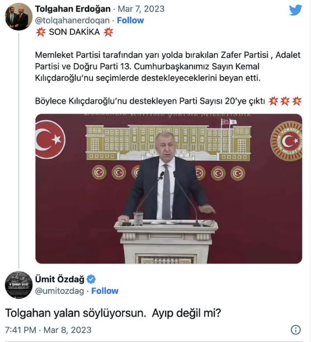Open the embedded podium speech image
The height and width of the screenshot is (342, 311).
click(x=169, y=189)
